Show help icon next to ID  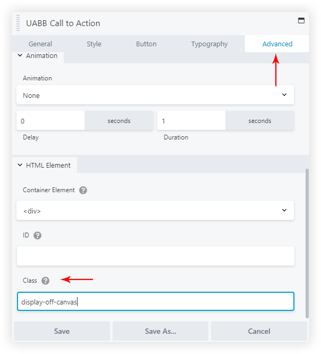(x=37, y=235)
